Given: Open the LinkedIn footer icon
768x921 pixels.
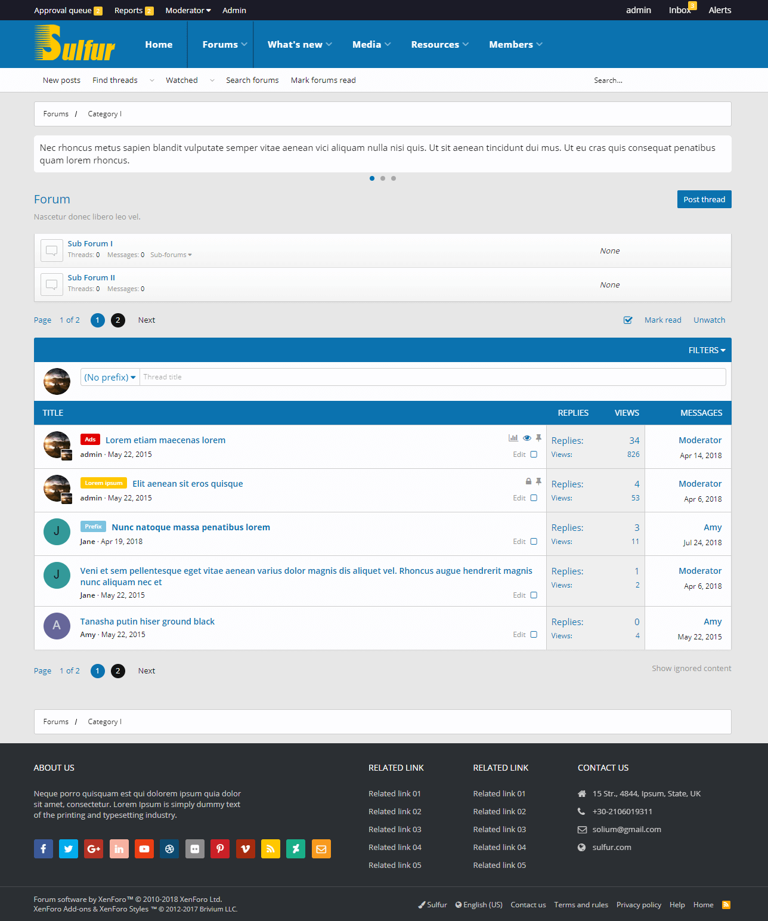Looking at the screenshot, I should pos(119,849).
